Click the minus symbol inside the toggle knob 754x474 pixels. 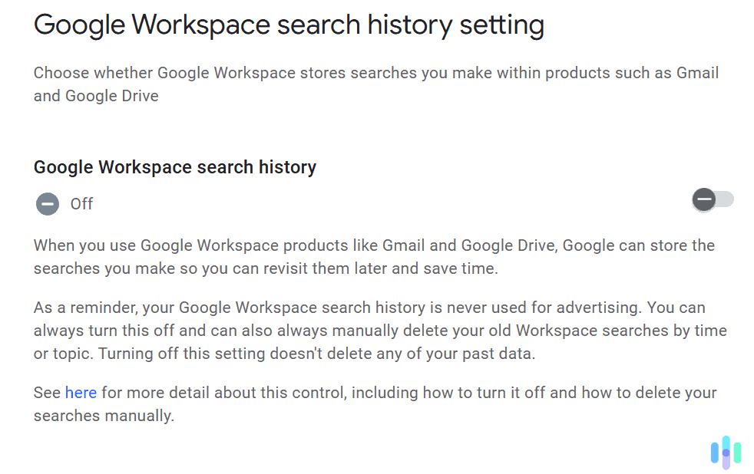(x=704, y=199)
